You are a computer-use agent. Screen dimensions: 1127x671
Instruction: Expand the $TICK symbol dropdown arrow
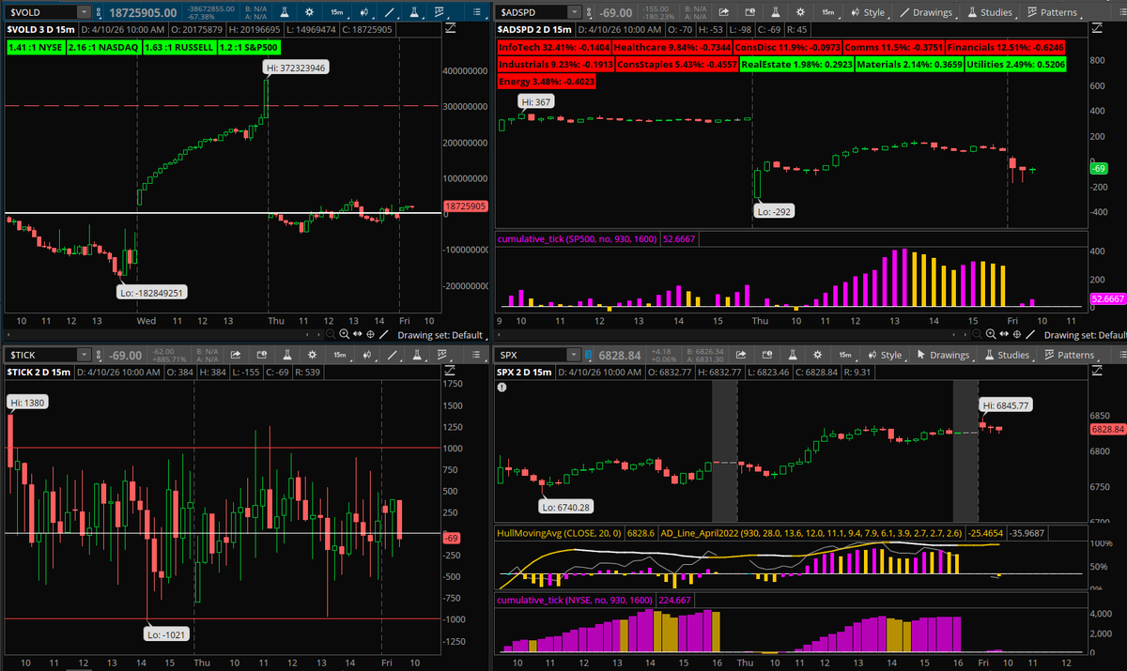84,355
